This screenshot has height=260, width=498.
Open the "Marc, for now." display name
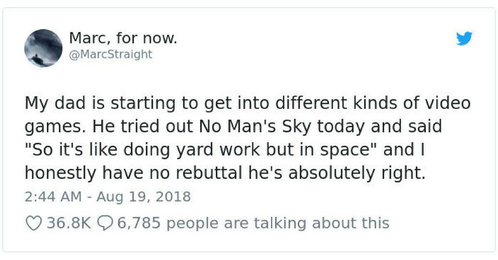pos(123,39)
